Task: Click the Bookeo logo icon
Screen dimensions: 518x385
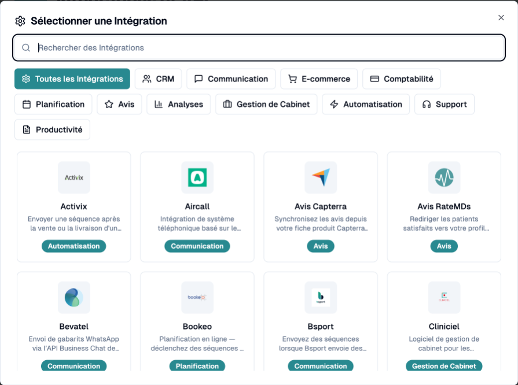Action: coord(197,298)
